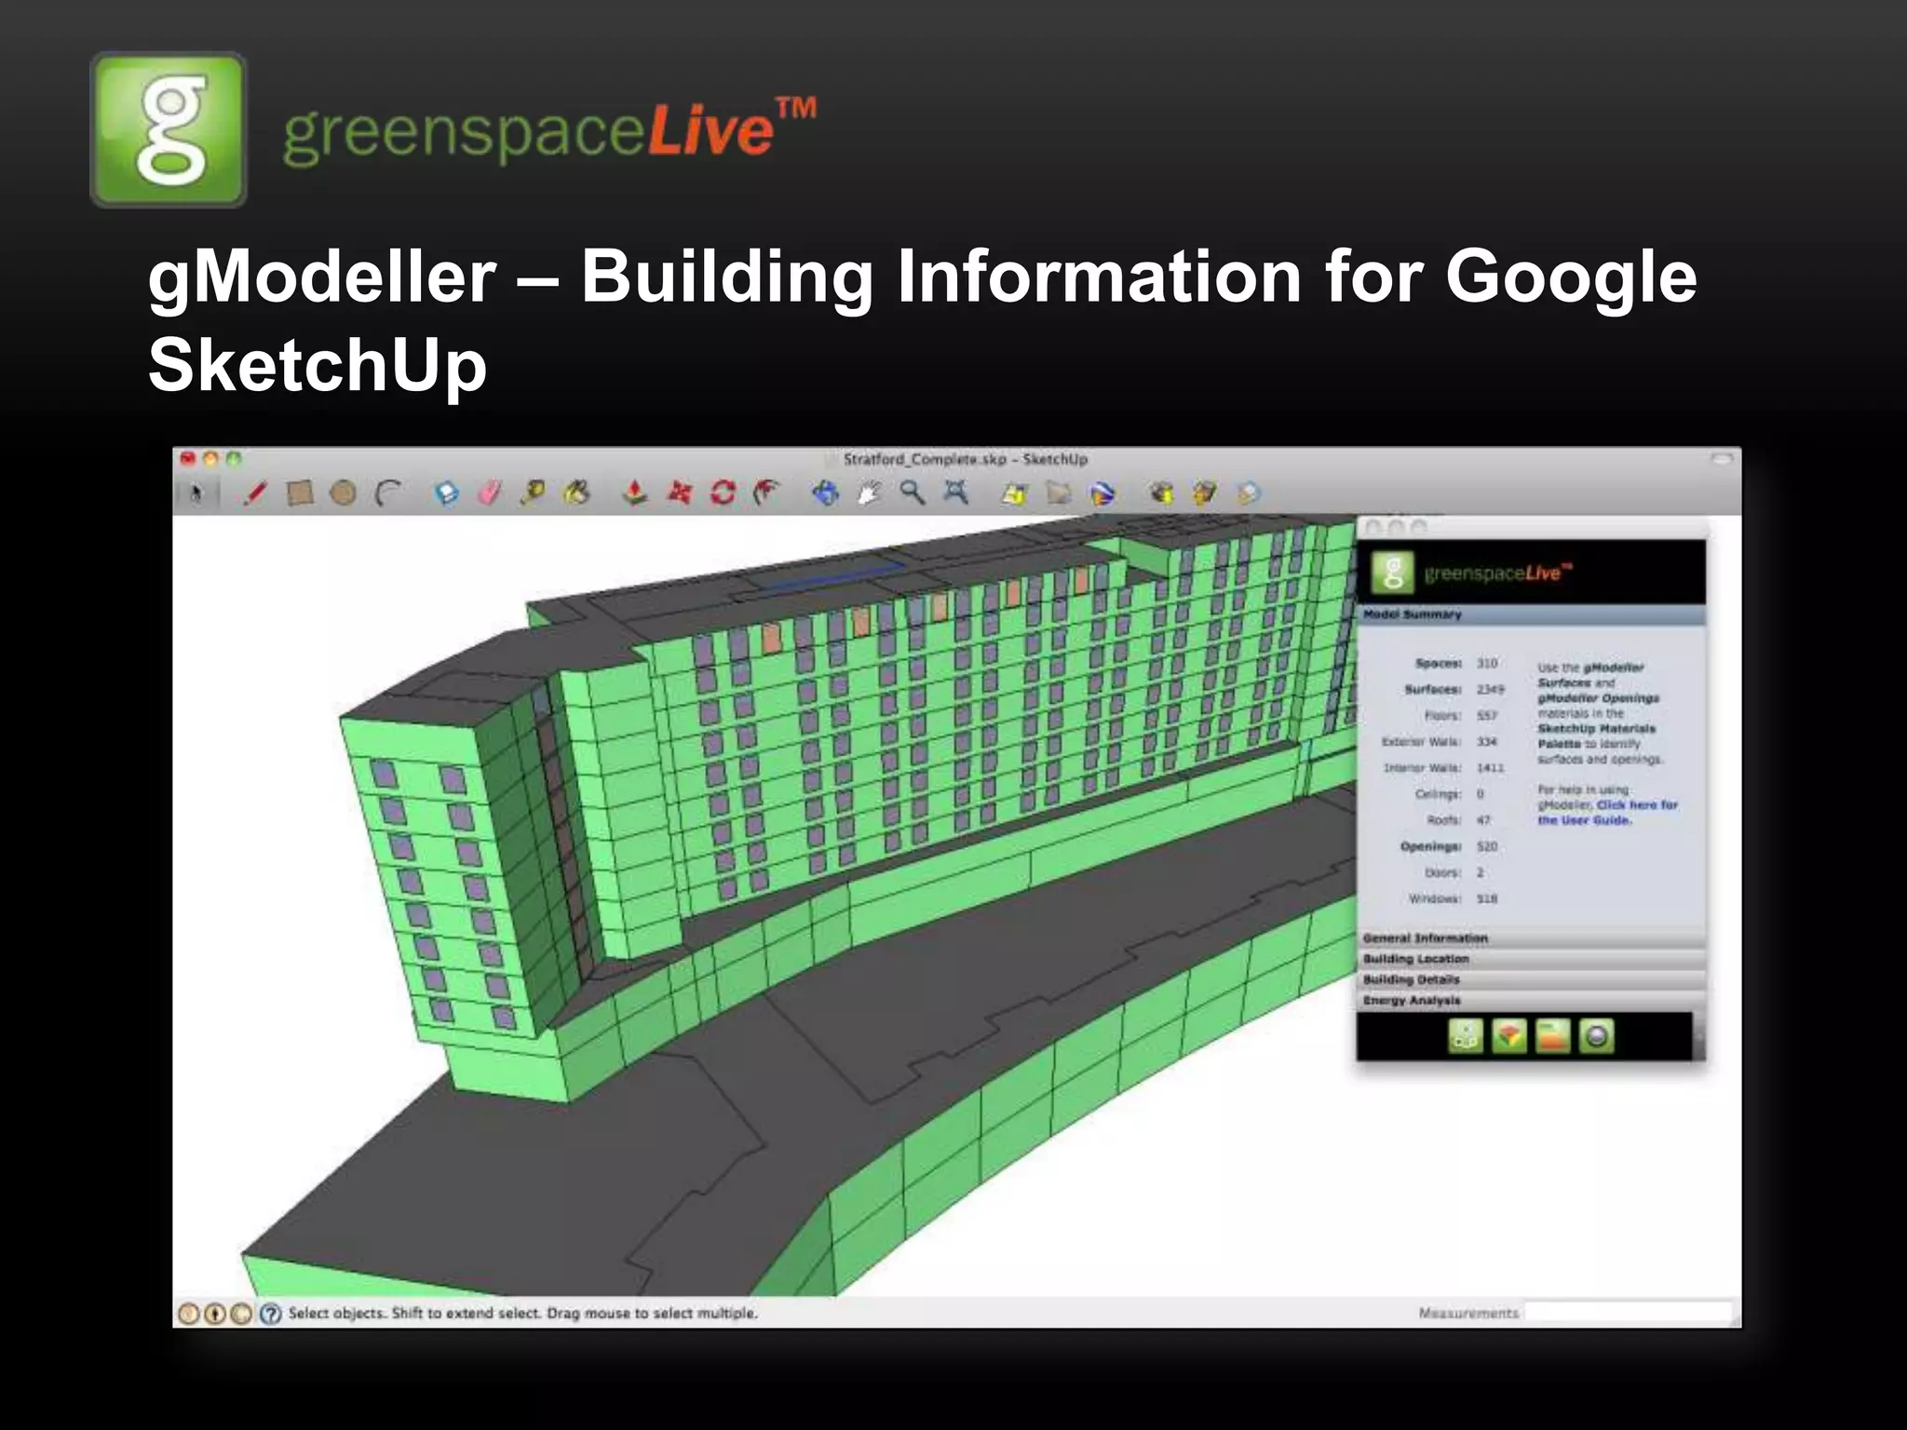Click the second circular status bar icon

click(x=215, y=1314)
